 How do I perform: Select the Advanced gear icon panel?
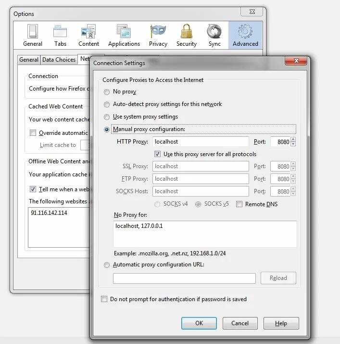click(245, 35)
